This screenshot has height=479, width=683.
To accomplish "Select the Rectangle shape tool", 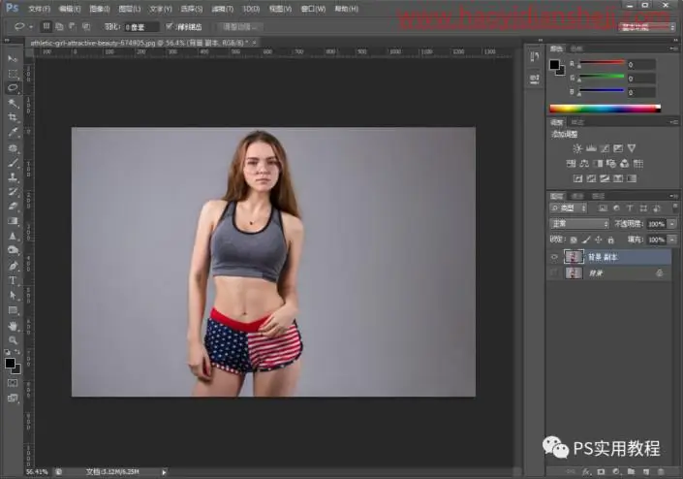I will [x=13, y=310].
